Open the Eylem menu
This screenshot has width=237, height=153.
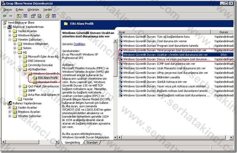[19, 10]
